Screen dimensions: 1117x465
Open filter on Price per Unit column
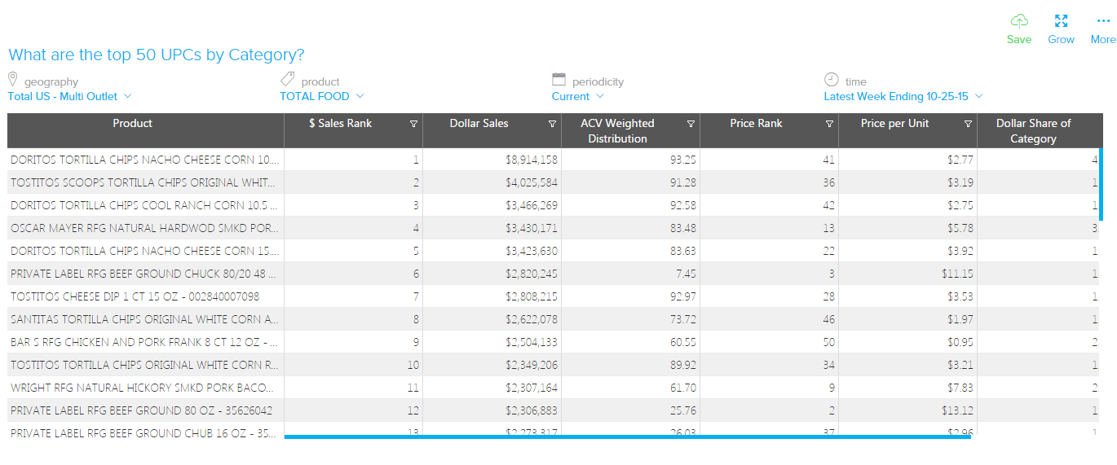pyautogui.click(x=968, y=125)
